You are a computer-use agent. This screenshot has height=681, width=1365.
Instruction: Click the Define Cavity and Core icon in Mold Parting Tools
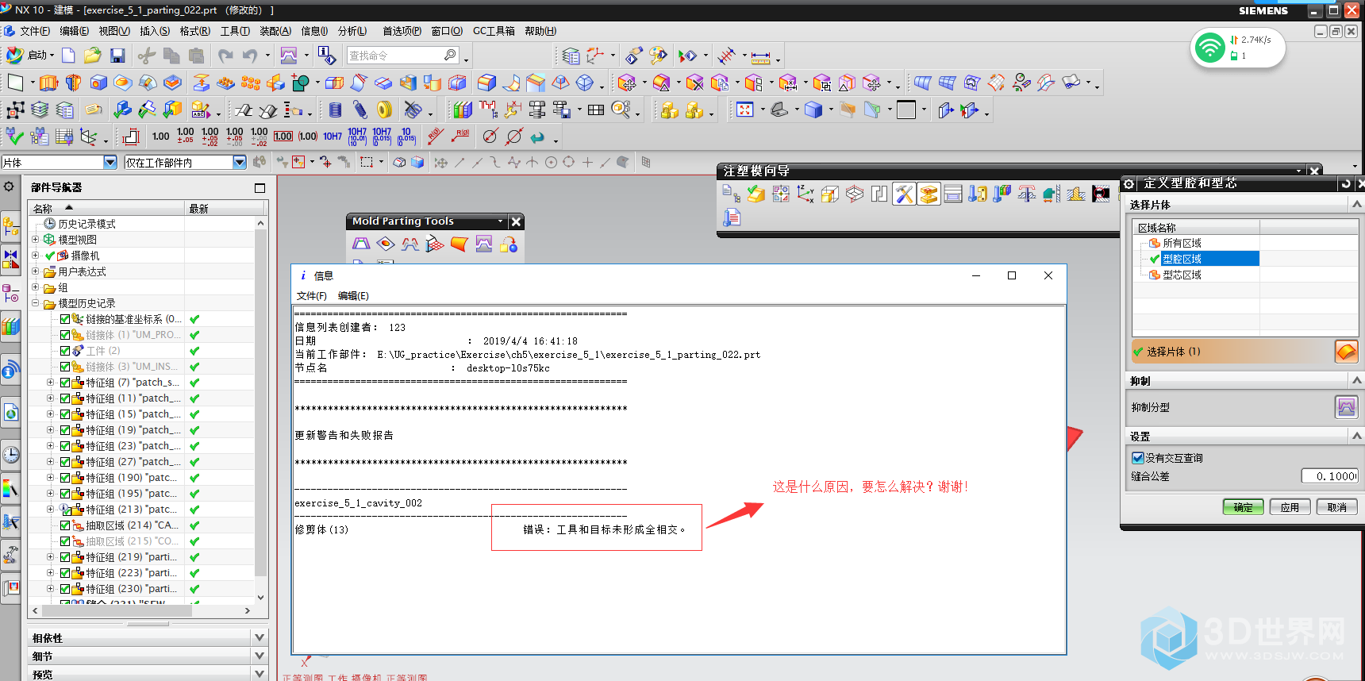pos(484,244)
